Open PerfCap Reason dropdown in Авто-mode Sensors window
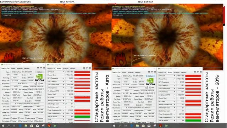Viewport: 227px width, 128px height. [63, 117]
